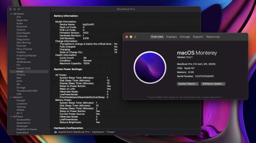
Task: Click Maximum Capacity value 100%
Action: [x=86, y=63]
